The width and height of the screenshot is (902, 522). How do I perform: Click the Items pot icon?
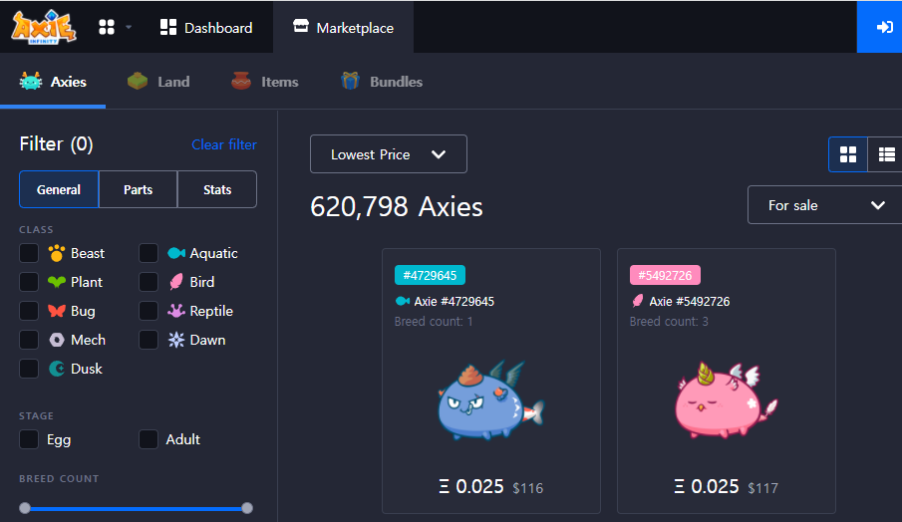coord(241,81)
